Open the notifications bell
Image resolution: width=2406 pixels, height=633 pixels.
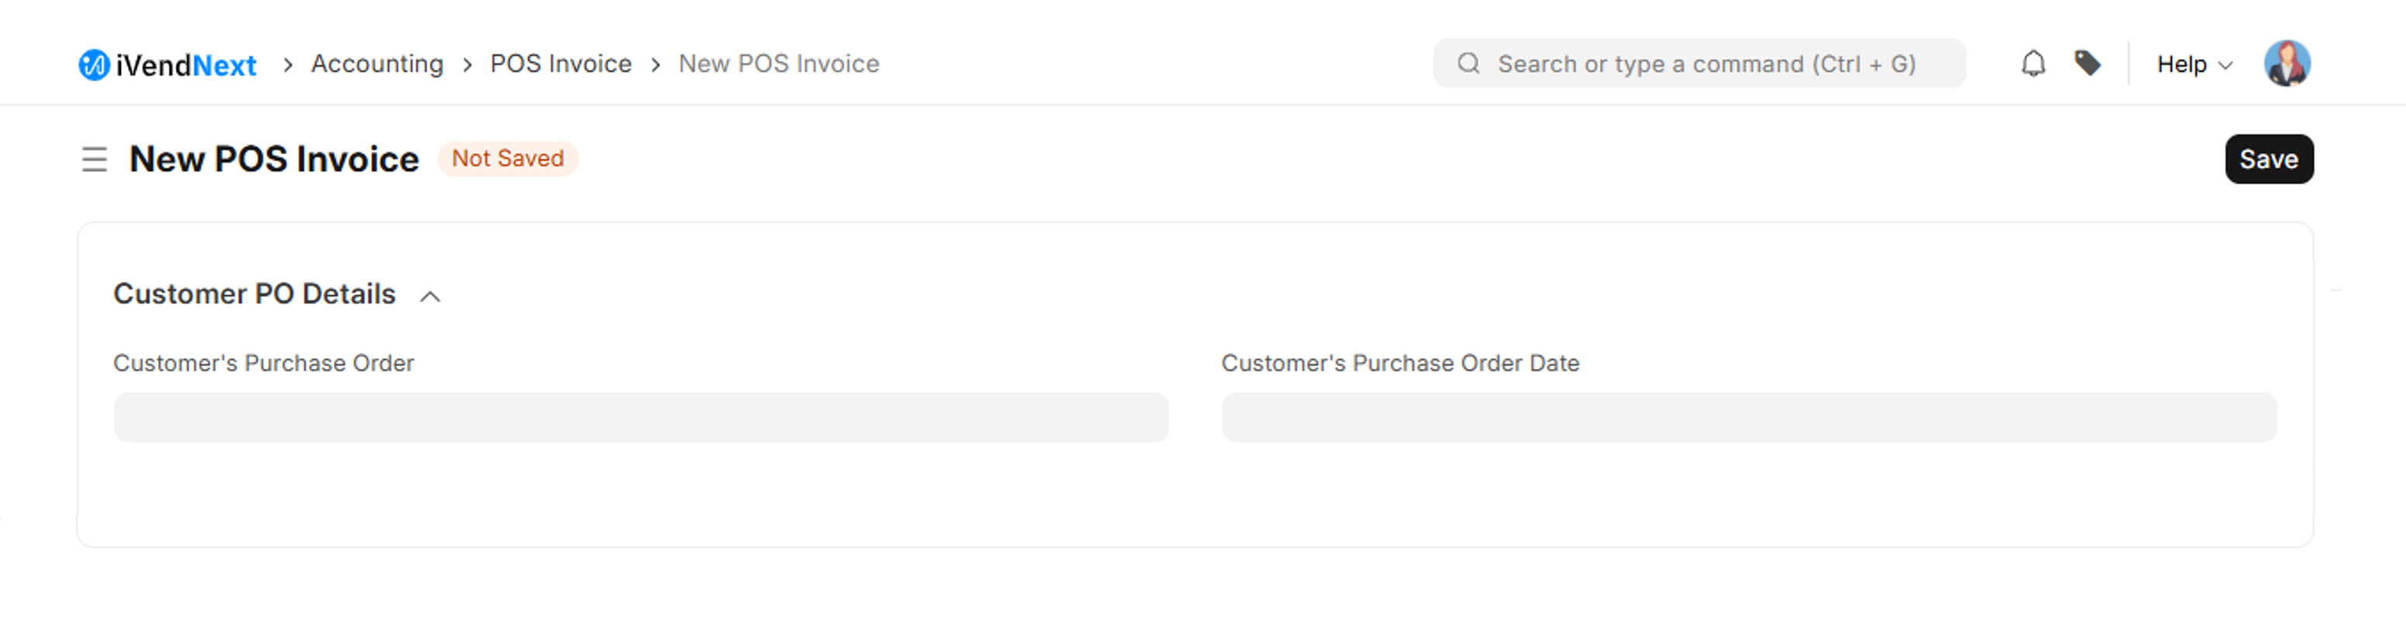[x=2033, y=64]
